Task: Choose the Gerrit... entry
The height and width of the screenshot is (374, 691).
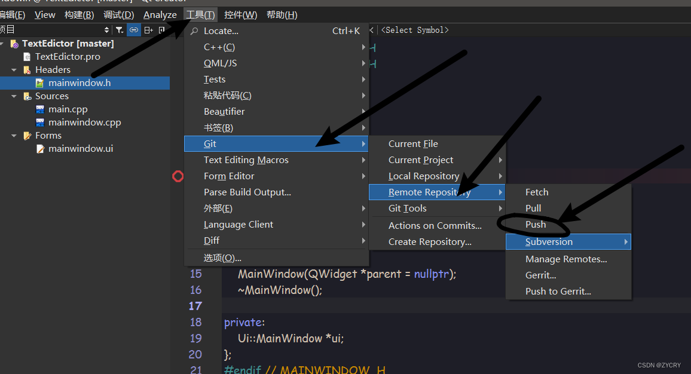Action: [568, 275]
